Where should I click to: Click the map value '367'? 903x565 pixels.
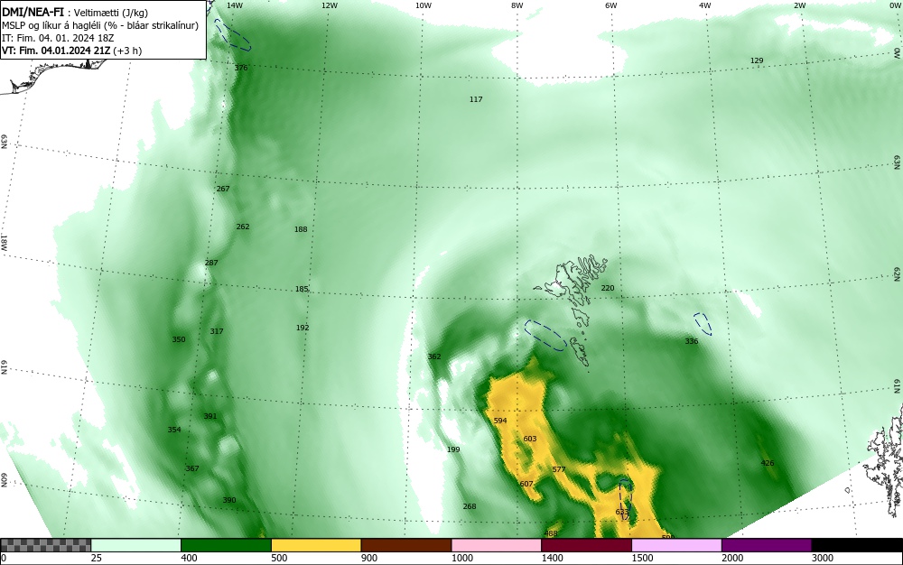click(x=192, y=469)
